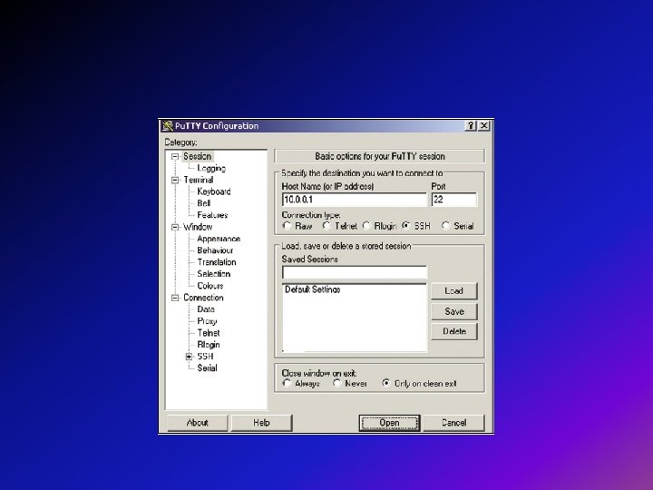Click Open to start the connection
This screenshot has width=653, height=490.
389,423
